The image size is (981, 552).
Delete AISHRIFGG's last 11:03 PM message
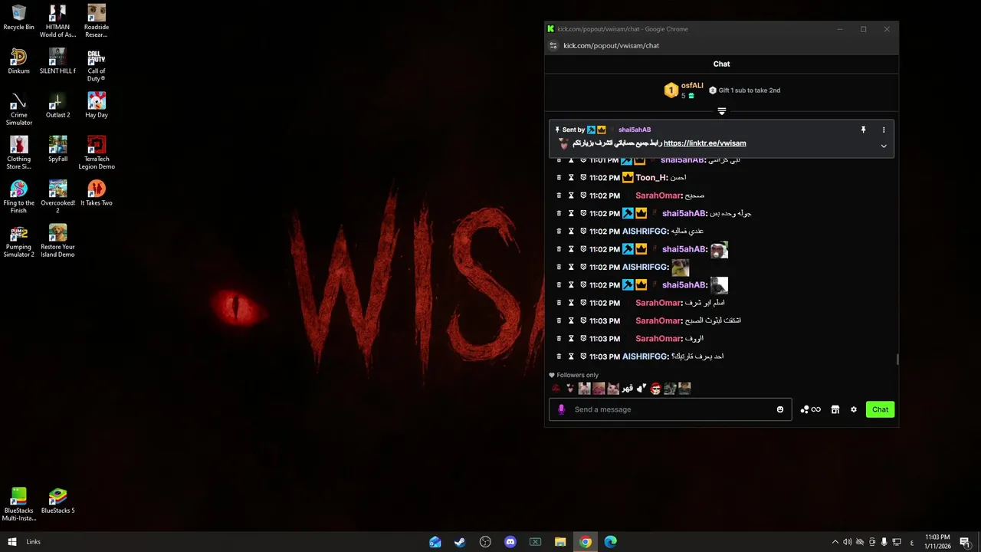pos(559,356)
